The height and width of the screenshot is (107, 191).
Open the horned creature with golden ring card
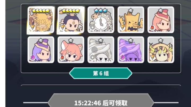click(161, 50)
